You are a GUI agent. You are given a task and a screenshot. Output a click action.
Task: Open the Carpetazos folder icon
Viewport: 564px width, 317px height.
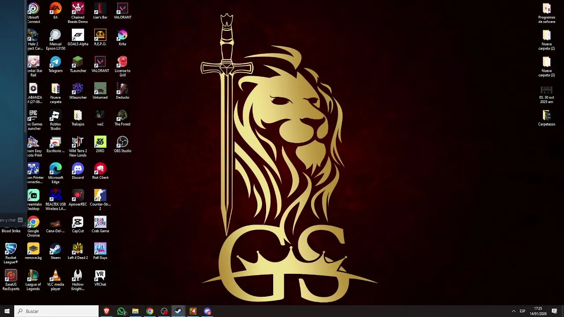547,118
